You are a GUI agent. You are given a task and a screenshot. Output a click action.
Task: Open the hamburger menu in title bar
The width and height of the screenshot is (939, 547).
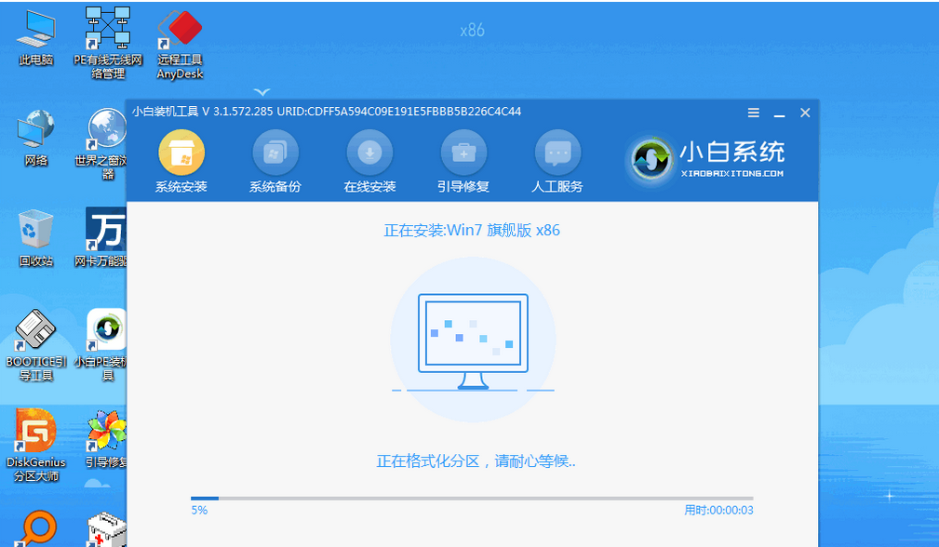pos(754,113)
